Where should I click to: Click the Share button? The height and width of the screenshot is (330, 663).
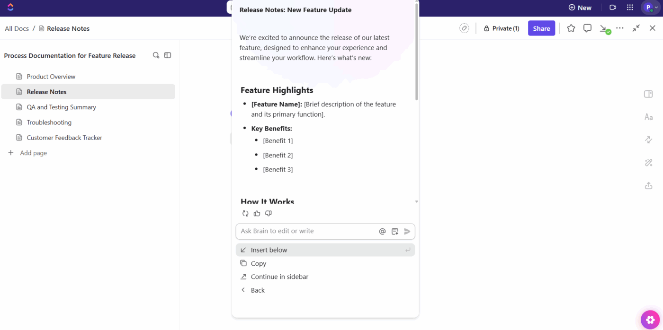click(x=541, y=28)
